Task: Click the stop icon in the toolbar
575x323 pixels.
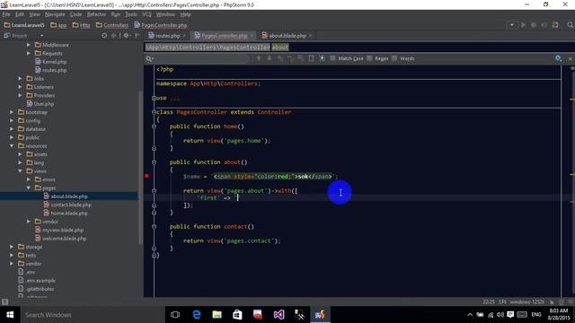Action: tap(544, 25)
